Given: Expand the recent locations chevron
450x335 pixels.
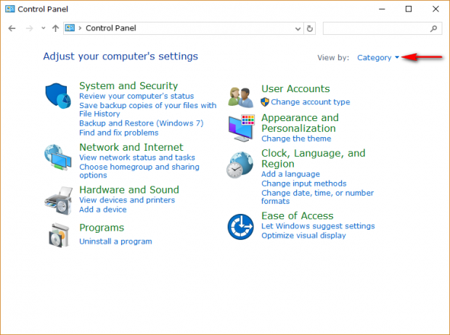Looking at the screenshot, I should [44, 28].
